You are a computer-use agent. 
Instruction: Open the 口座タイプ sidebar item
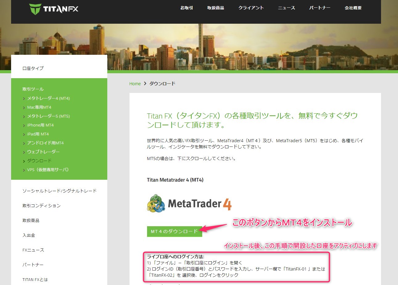pos(33,68)
